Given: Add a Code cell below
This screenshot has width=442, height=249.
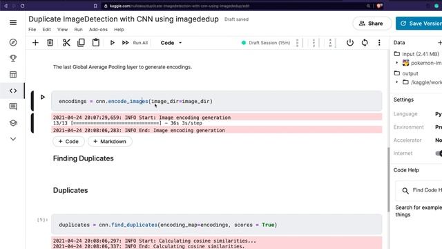Looking at the screenshot, I should pos(68,141).
